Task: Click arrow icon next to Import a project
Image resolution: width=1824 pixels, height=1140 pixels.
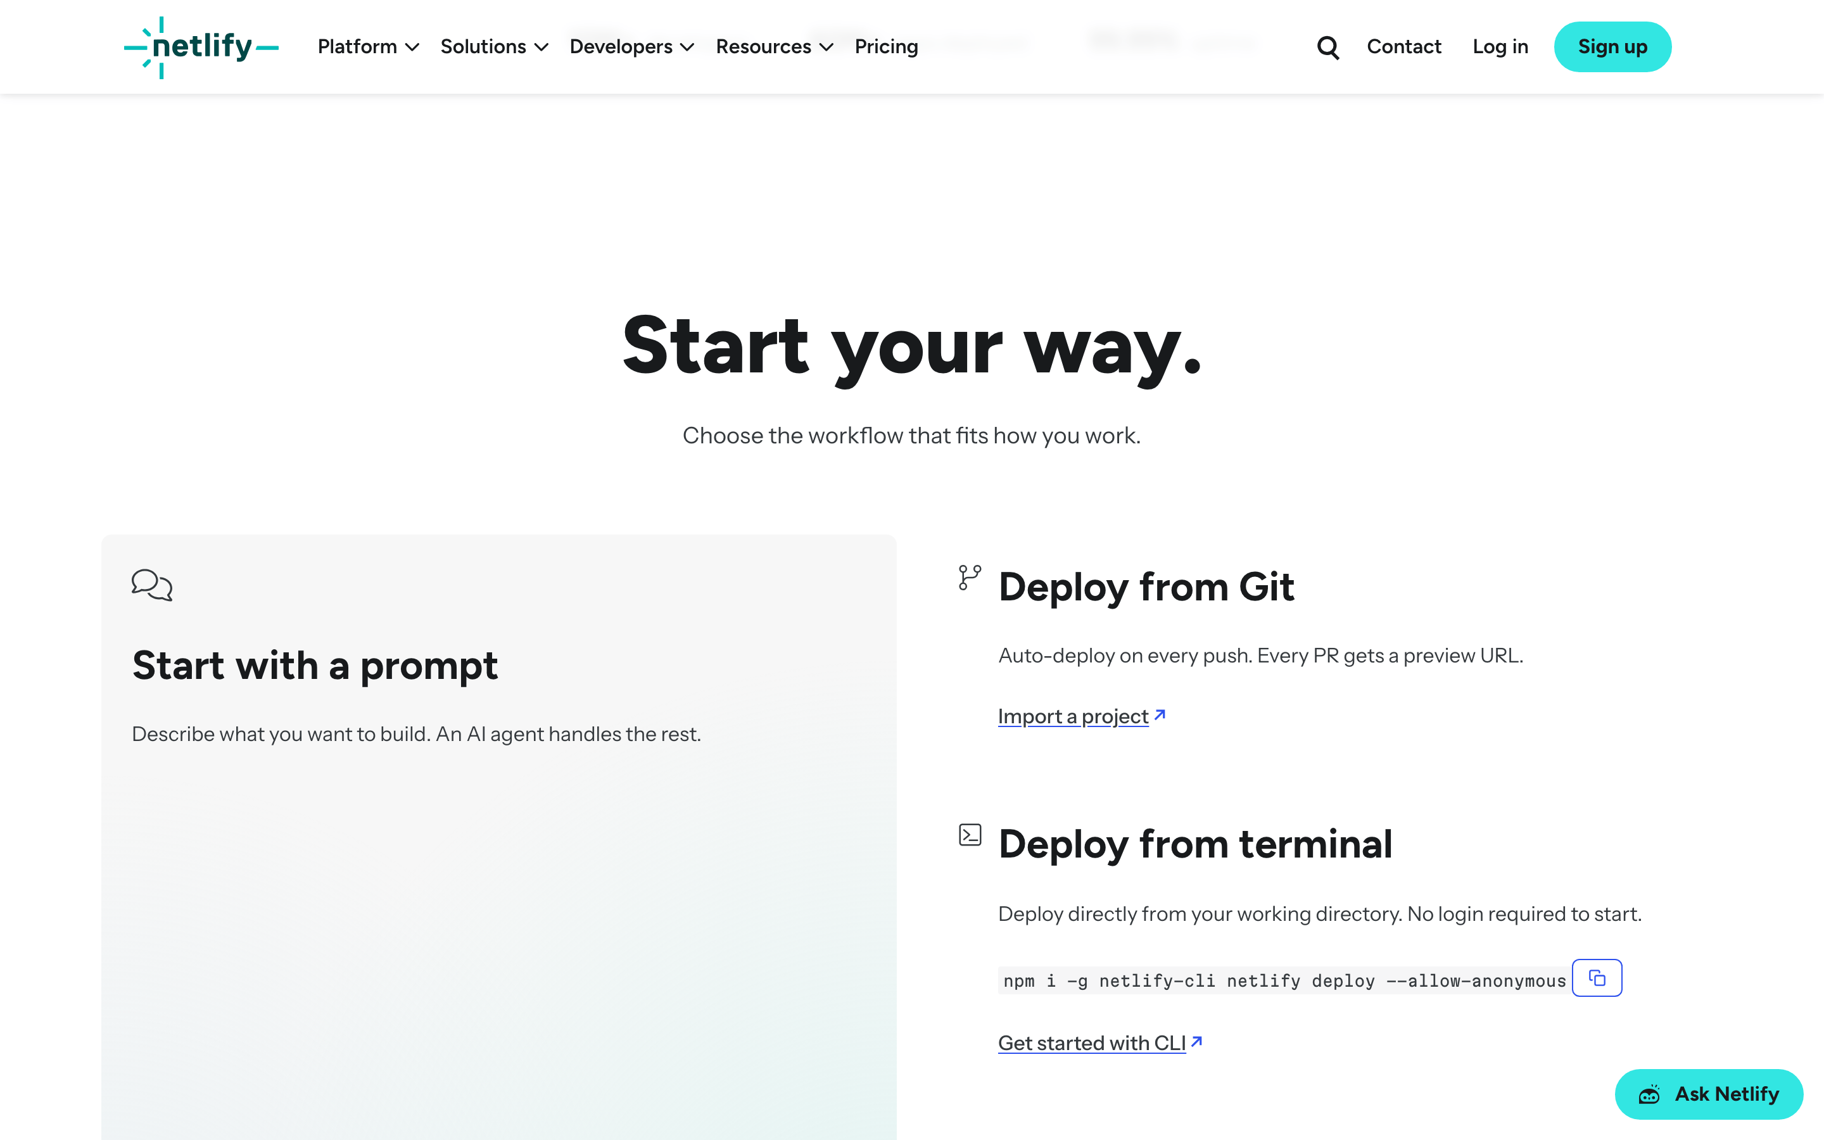Action: click(x=1160, y=714)
